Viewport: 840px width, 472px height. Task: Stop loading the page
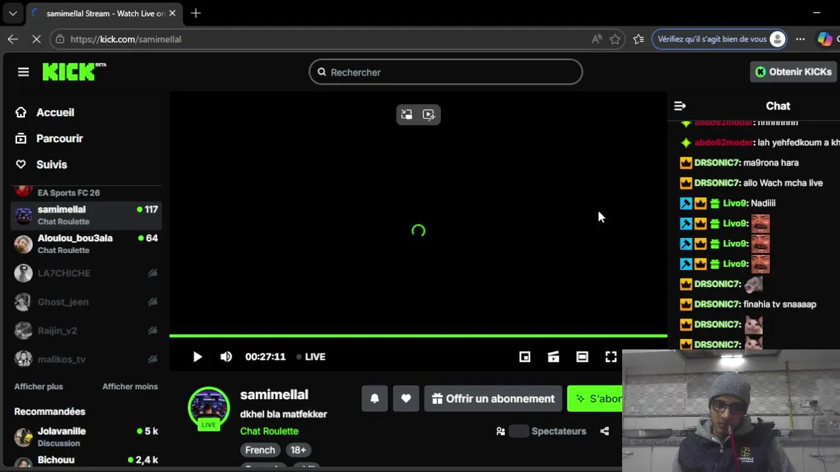[x=37, y=39]
